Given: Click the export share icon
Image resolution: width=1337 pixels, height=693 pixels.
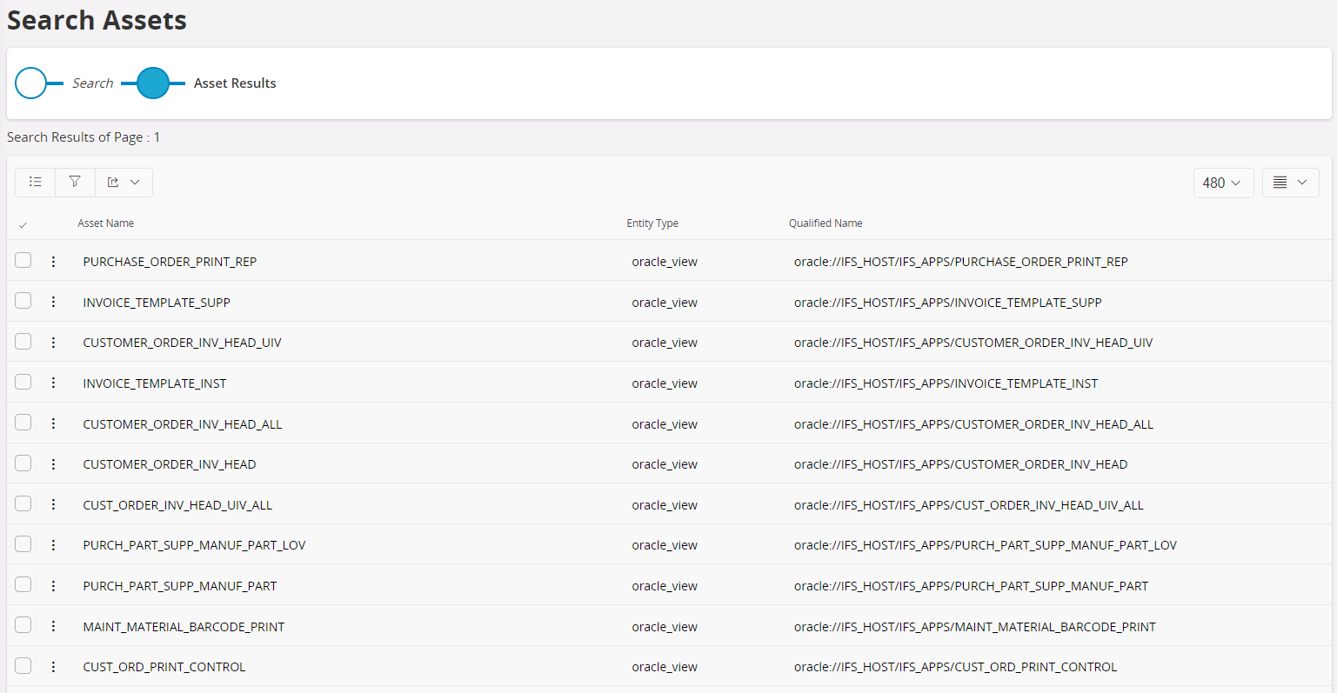Looking at the screenshot, I should tap(113, 182).
